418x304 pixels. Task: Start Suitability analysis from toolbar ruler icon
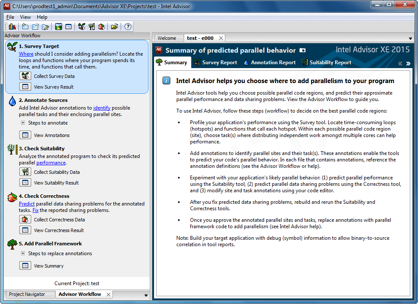(92, 27)
